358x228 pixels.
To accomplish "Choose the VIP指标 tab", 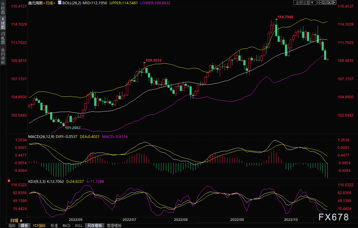I will [x=39, y=226].
